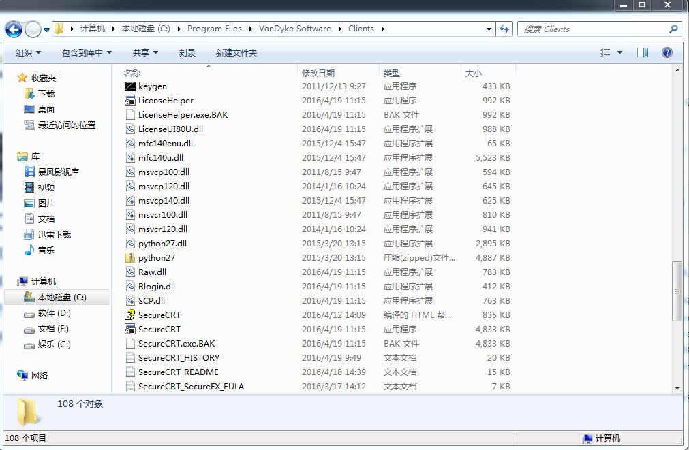Open view options dropdown arrow
Image resolution: width=689 pixels, height=450 pixels.
(x=619, y=52)
